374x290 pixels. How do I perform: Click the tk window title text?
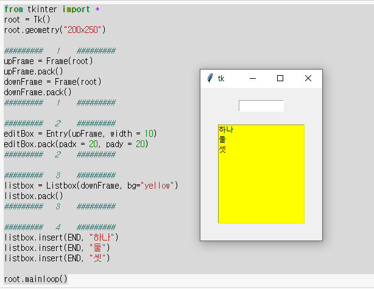click(x=221, y=78)
